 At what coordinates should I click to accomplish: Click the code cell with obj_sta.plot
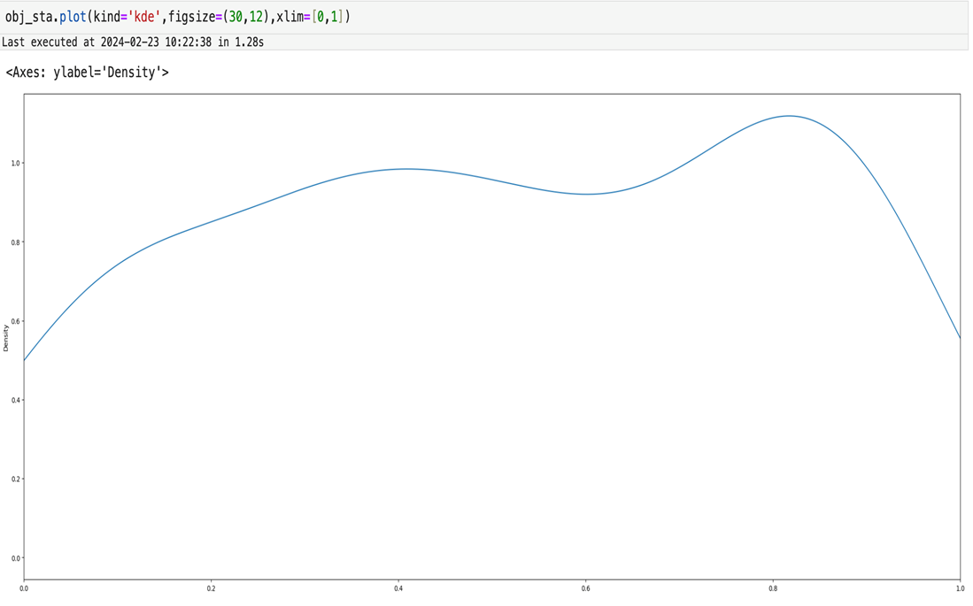(484, 17)
